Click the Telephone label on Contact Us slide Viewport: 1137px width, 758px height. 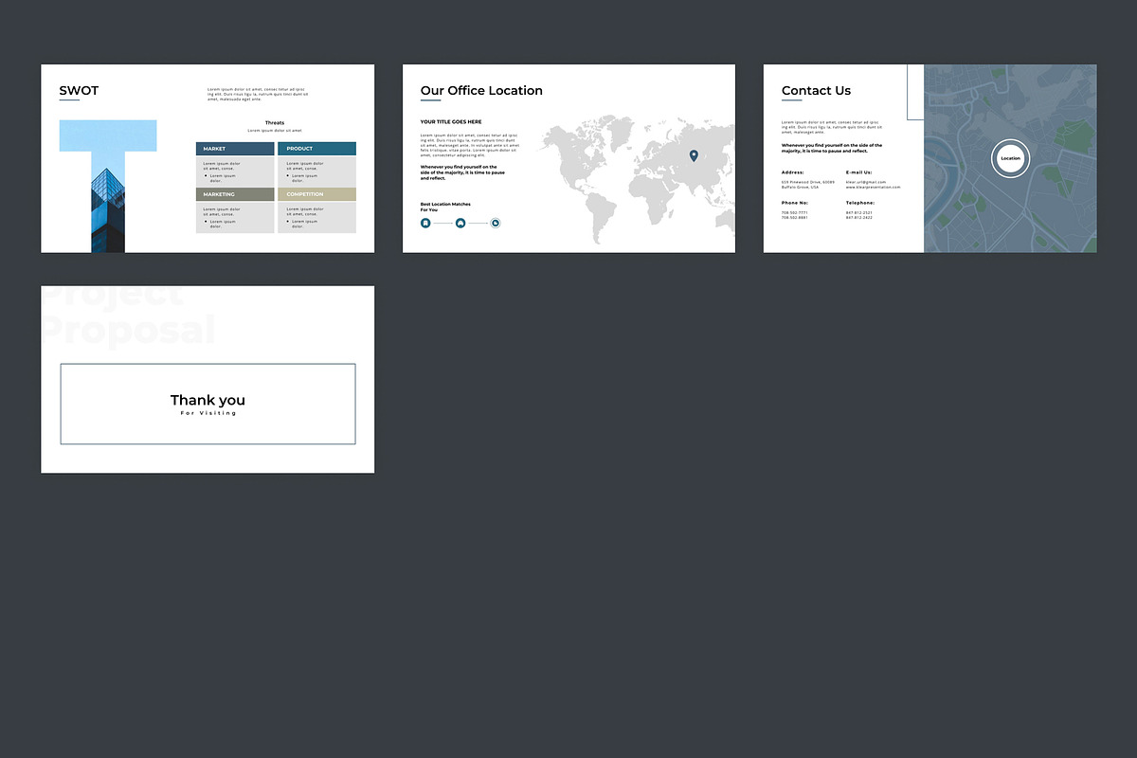[859, 203]
